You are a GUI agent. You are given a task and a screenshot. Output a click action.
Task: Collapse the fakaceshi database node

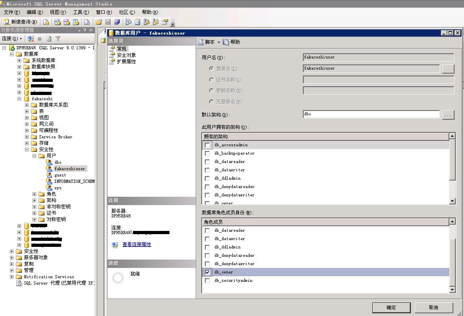coord(19,99)
